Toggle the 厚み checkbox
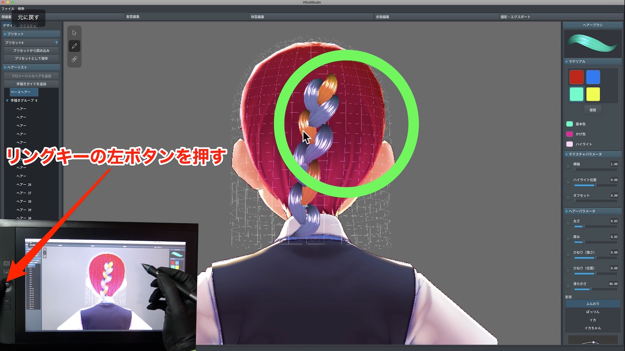This screenshot has width=625, height=351. click(568, 239)
